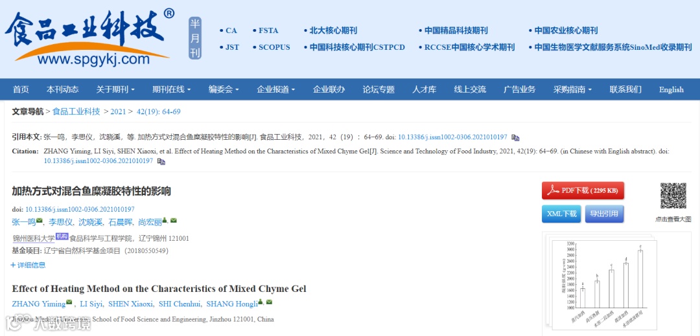Open author 石晨晖 link
The height and width of the screenshot is (336, 700).
(x=121, y=221)
